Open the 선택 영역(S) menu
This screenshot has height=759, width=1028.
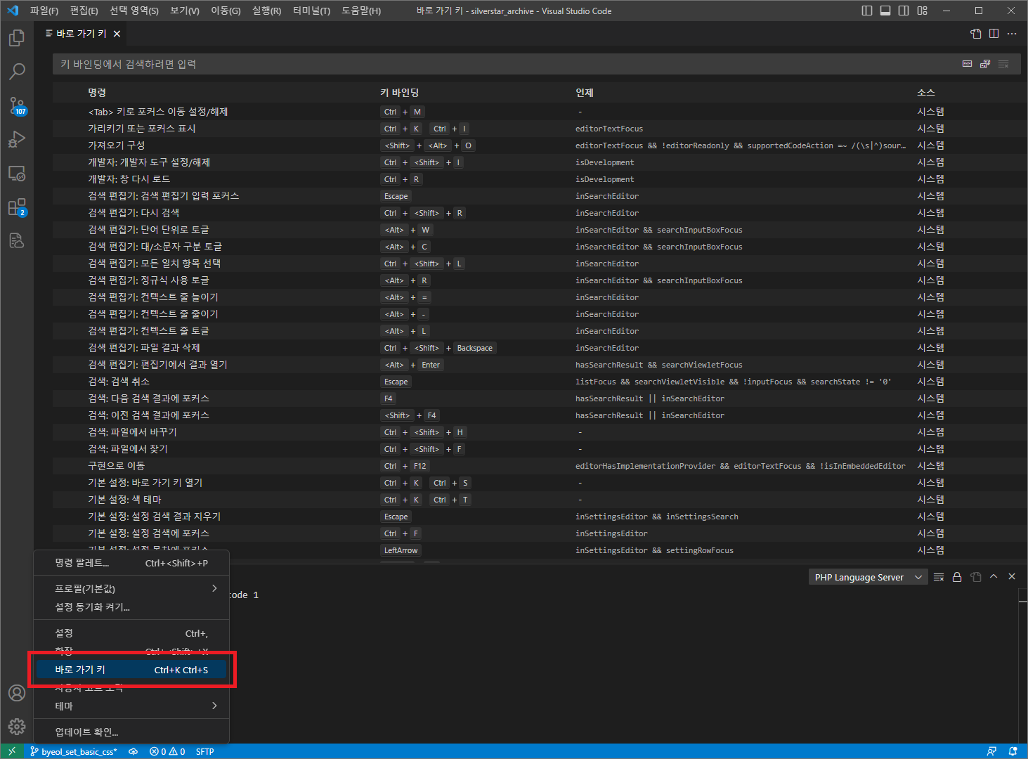134,11
